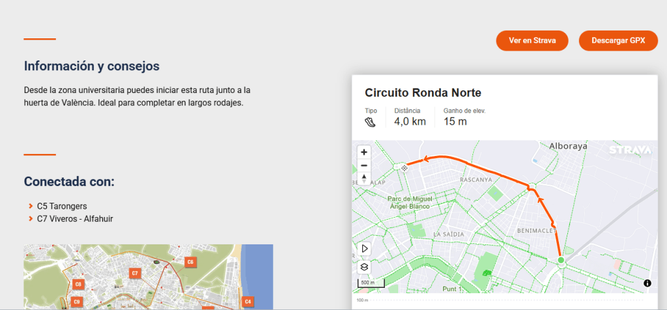Click the Circuito Ronda Norte title
Viewport: 667px width, 310px height.
(x=423, y=92)
